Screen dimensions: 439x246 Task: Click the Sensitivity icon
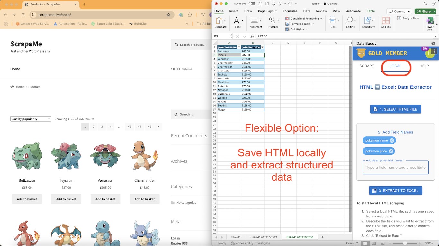pos(367,20)
